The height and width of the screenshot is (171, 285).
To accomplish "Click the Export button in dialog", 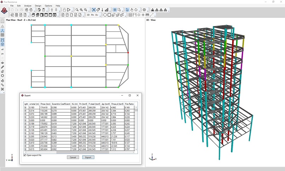I will click(x=88, y=157).
